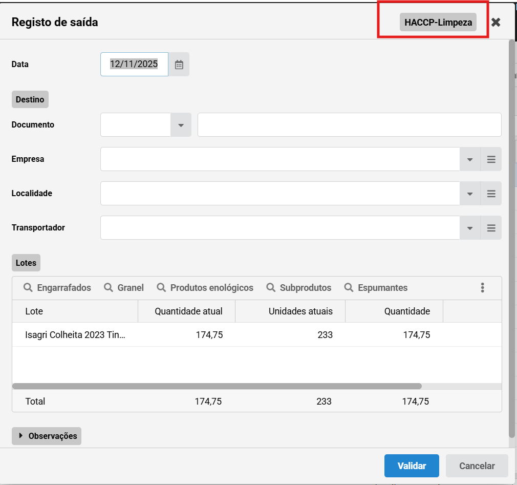Expand the Localidade dropdown arrow
This screenshot has width=517, height=485.
point(470,194)
